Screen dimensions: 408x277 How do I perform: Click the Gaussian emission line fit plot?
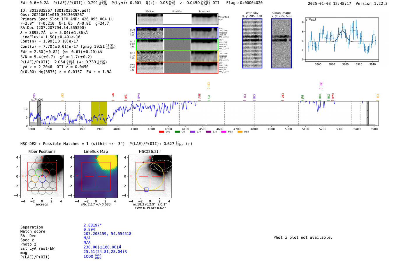point(342,40)
